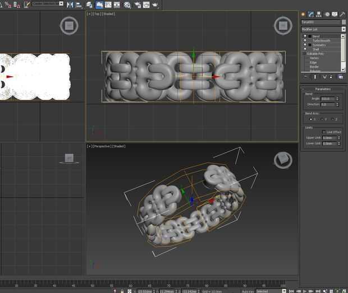Viewport: 348px width, 293px height.
Task: Click the Render Production teapot icon
Action: tap(155, 4)
